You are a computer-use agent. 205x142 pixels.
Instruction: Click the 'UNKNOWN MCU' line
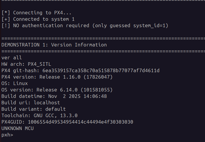(x=18, y=129)
